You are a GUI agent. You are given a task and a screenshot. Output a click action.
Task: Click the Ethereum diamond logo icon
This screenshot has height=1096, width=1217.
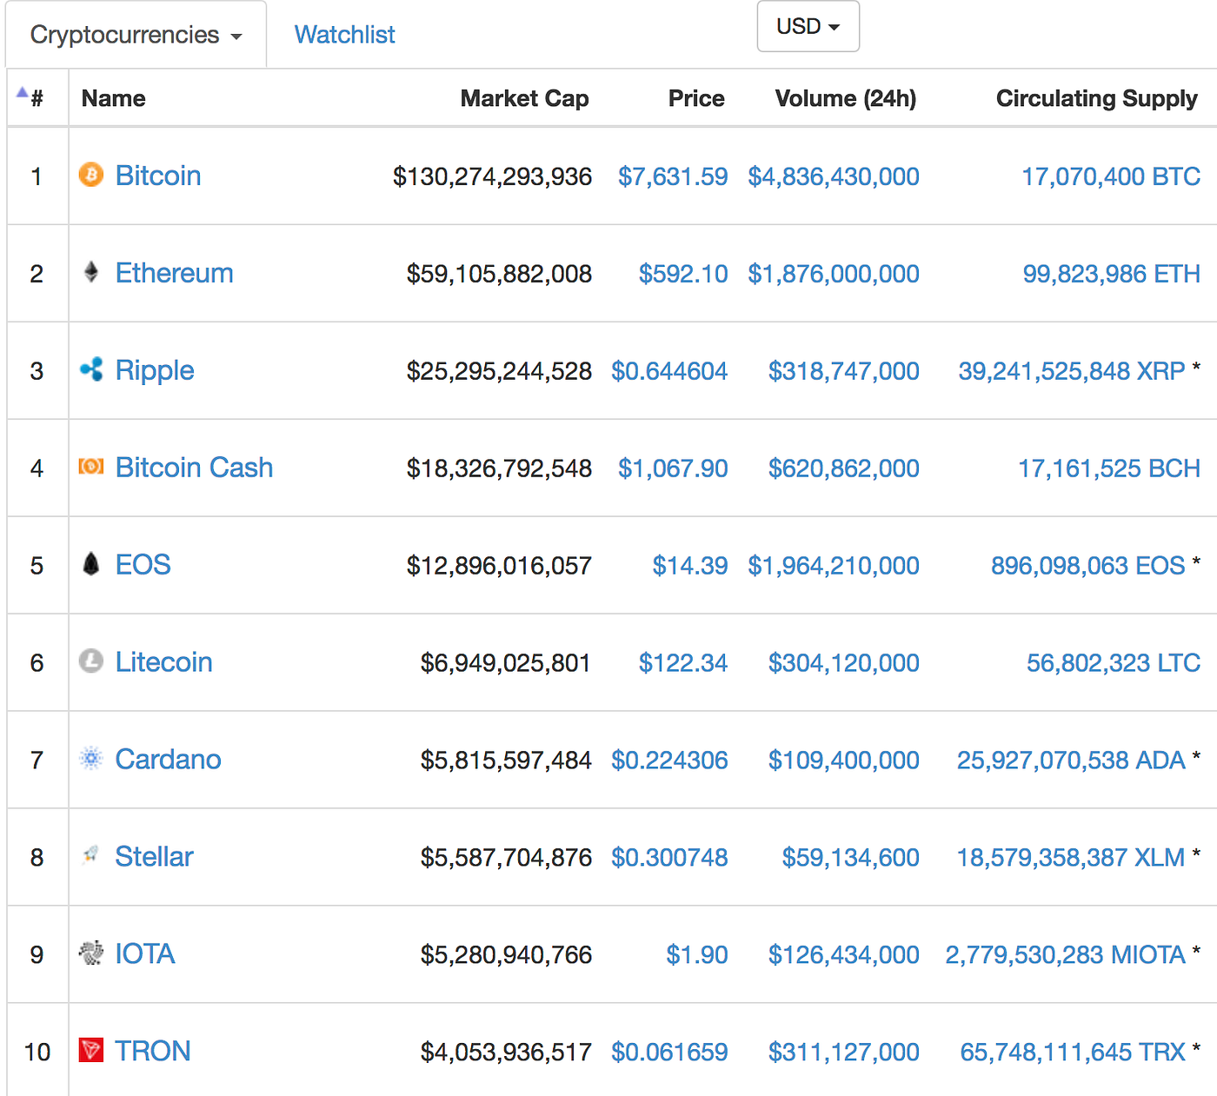[x=91, y=272]
